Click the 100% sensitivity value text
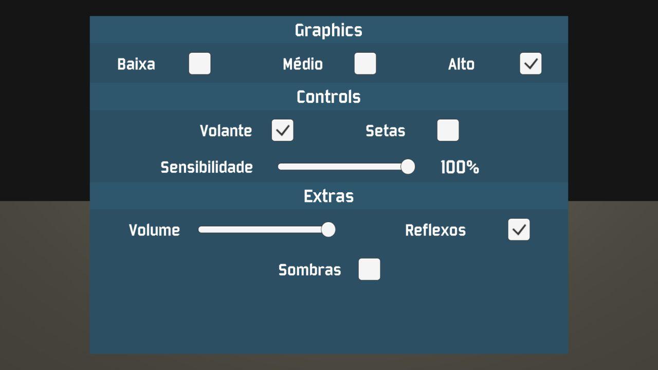The image size is (658, 370). click(460, 167)
